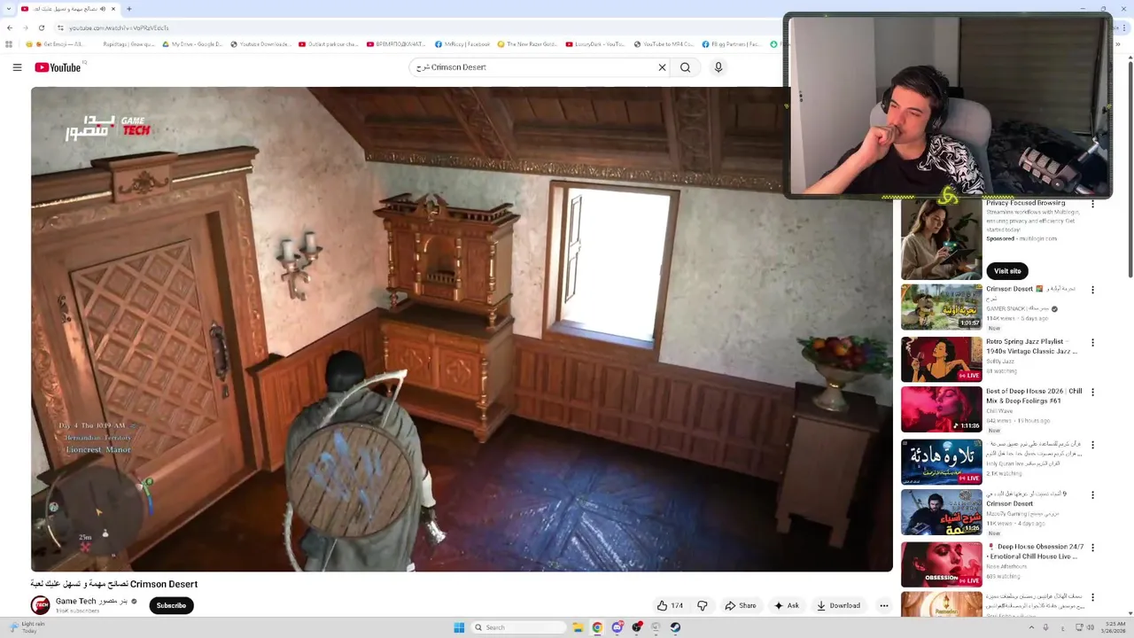The width and height of the screenshot is (1134, 638).
Task: Open the Quran recitation live thumbnail
Action: click(941, 461)
